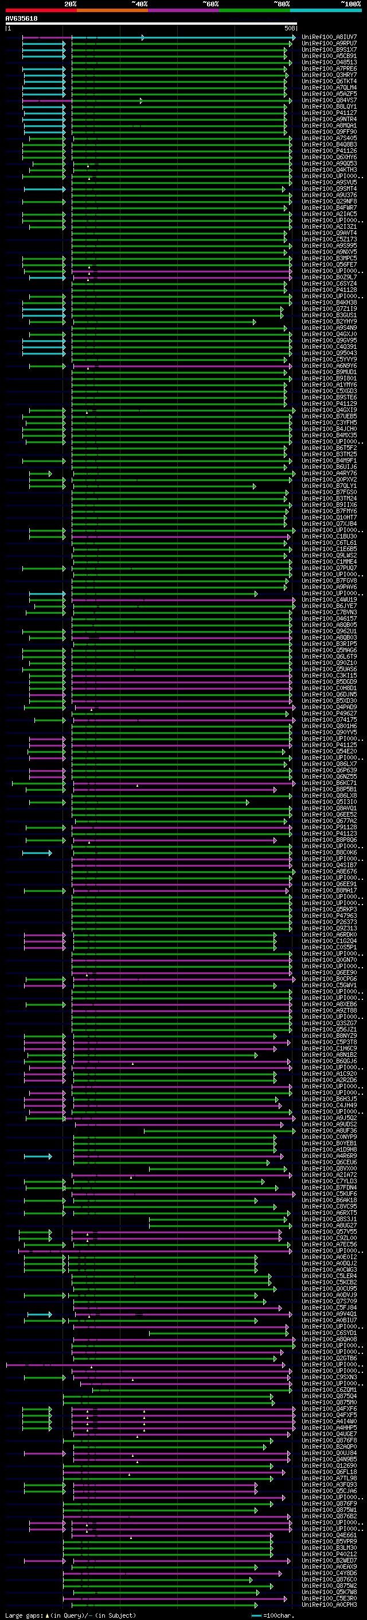Select hit label UniRef100_C5LER4
Screen dimensions: 367x1620
(x=329, y=1276)
